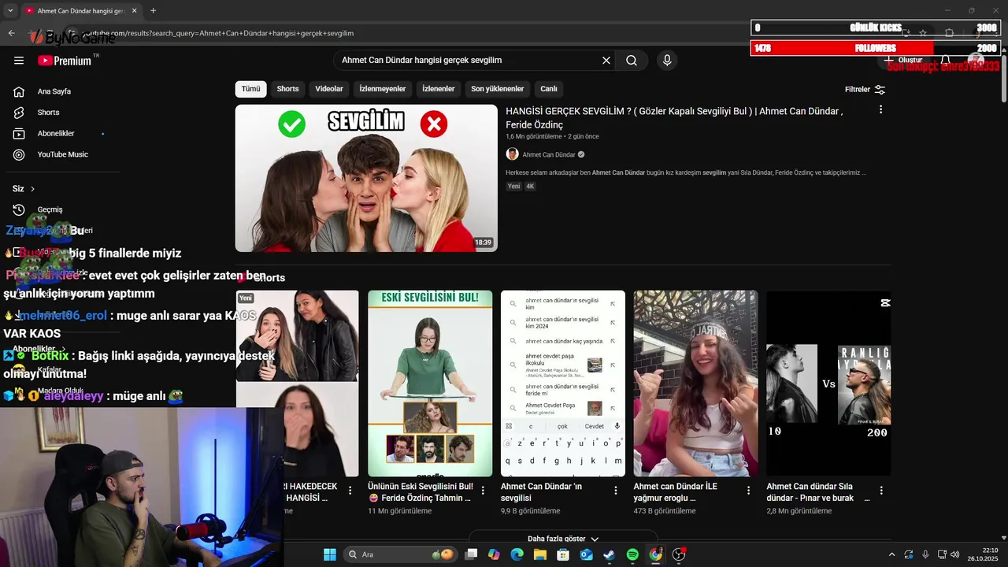1008x567 pixels.
Task: Open the HANGİSİ GERÇEK SEVGİLİM video title
Action: [674, 118]
